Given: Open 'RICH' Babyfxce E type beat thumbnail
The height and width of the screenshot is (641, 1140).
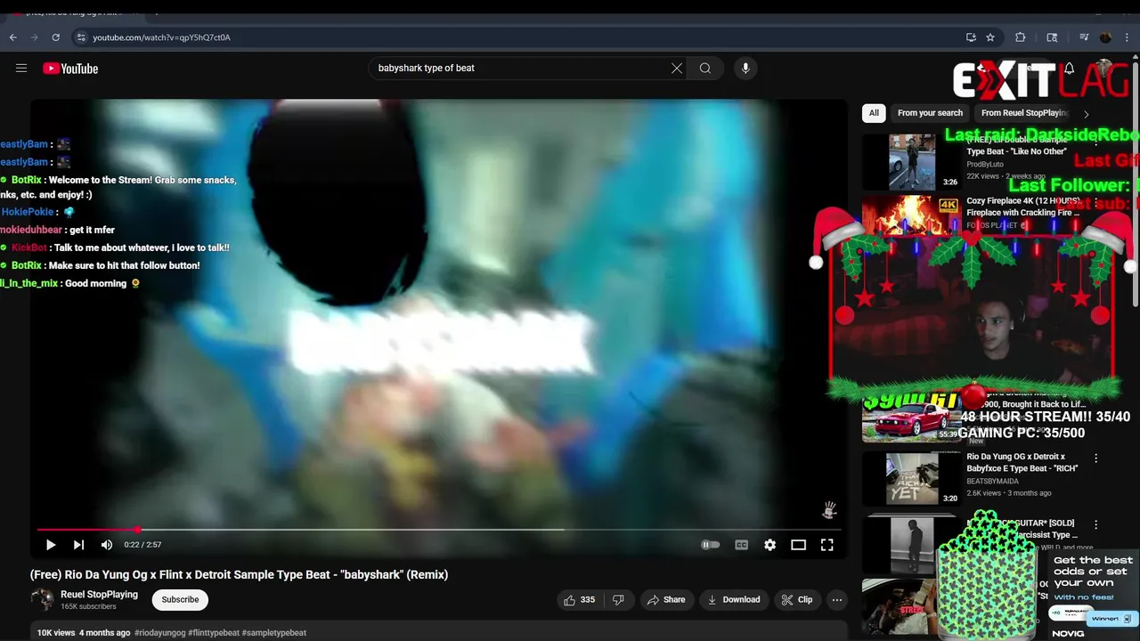Looking at the screenshot, I should pyautogui.click(x=911, y=479).
